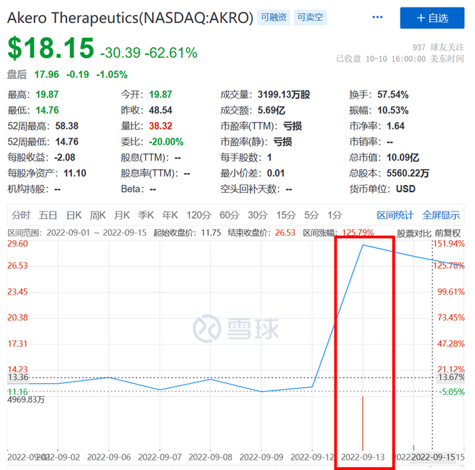
Task: Switch to the 五日 chart tab
Action: [x=48, y=215]
